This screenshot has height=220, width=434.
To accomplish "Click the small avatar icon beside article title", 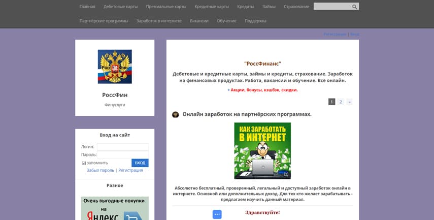I will point(176,114).
